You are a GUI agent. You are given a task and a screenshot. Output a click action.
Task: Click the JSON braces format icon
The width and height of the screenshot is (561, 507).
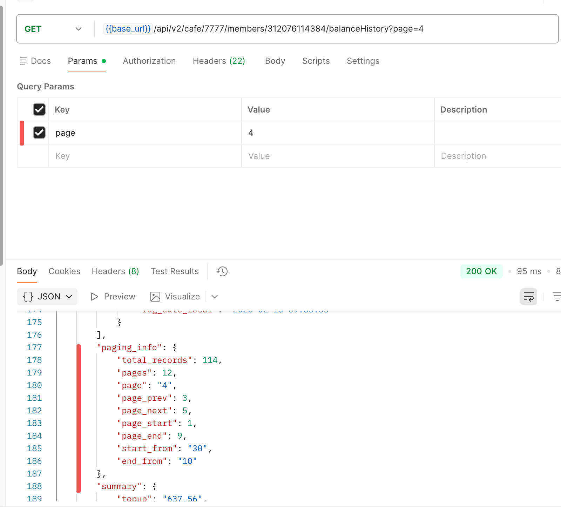coord(28,297)
